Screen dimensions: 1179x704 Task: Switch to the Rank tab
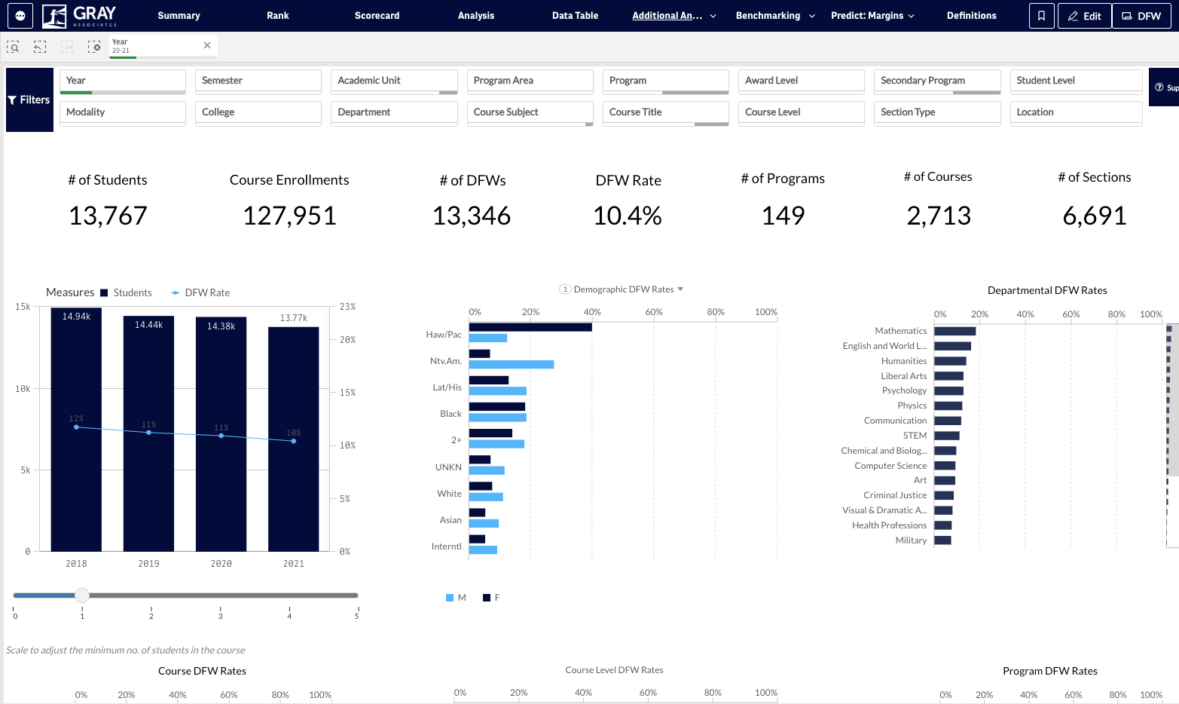click(278, 16)
